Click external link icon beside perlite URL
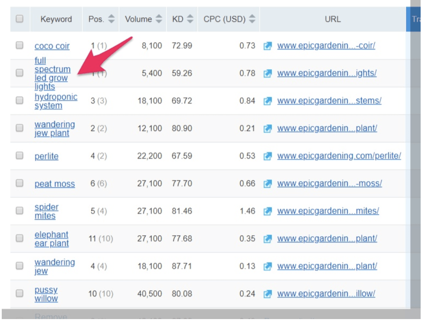The height and width of the screenshot is (323, 425). pyautogui.click(x=267, y=156)
